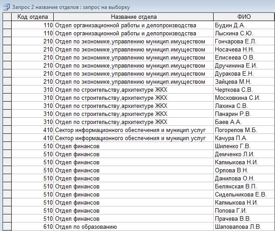
Task: Click the 'Код отдела' column header
Action: click(x=32, y=17)
